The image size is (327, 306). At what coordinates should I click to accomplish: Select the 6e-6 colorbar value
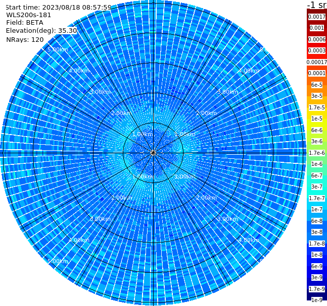(x=317, y=130)
